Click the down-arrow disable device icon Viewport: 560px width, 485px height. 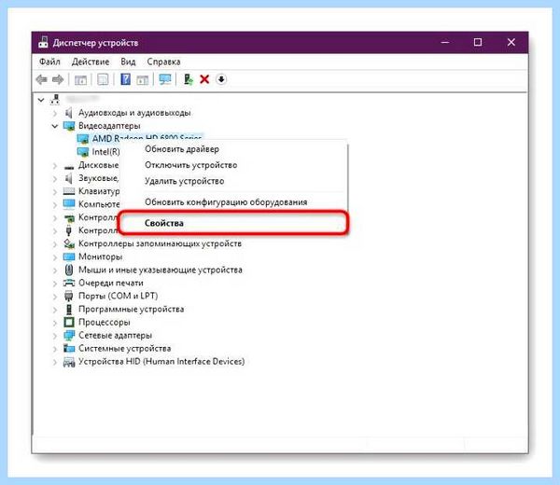click(x=221, y=79)
